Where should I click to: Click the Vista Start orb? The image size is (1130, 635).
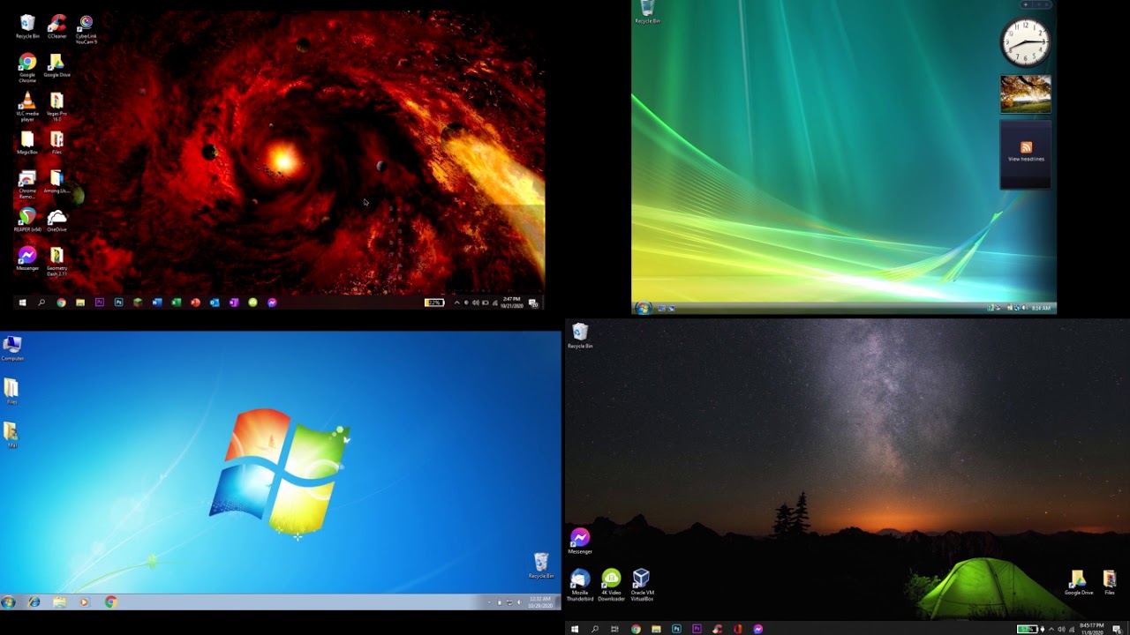pyautogui.click(x=643, y=308)
